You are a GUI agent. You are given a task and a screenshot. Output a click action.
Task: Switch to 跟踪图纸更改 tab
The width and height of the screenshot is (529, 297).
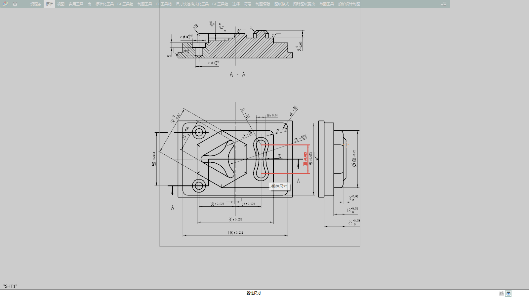point(304,4)
